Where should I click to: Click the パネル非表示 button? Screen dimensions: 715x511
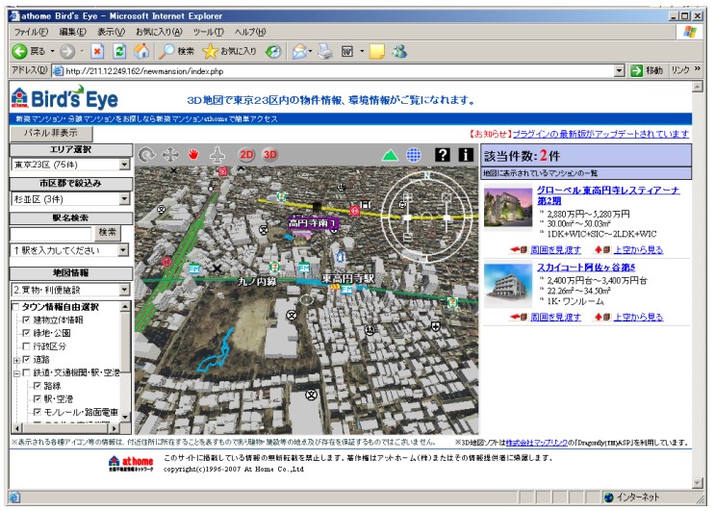click(51, 133)
